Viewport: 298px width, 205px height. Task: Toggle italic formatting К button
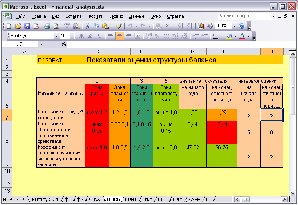click(x=90, y=36)
